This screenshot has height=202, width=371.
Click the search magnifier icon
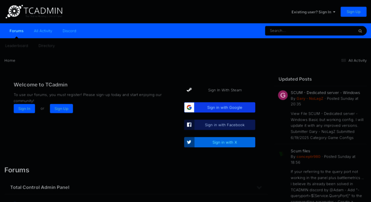[360, 31]
